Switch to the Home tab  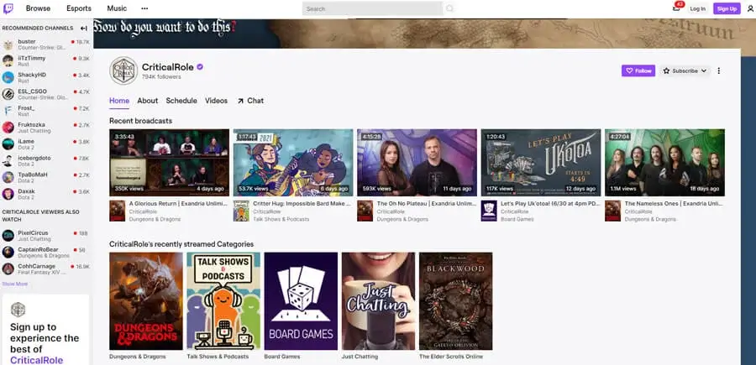coord(119,101)
